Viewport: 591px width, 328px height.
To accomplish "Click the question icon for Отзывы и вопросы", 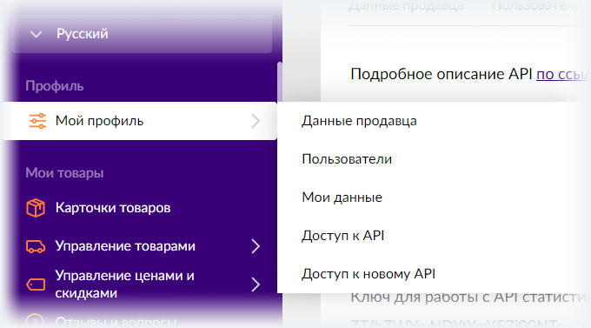I will click(35, 321).
